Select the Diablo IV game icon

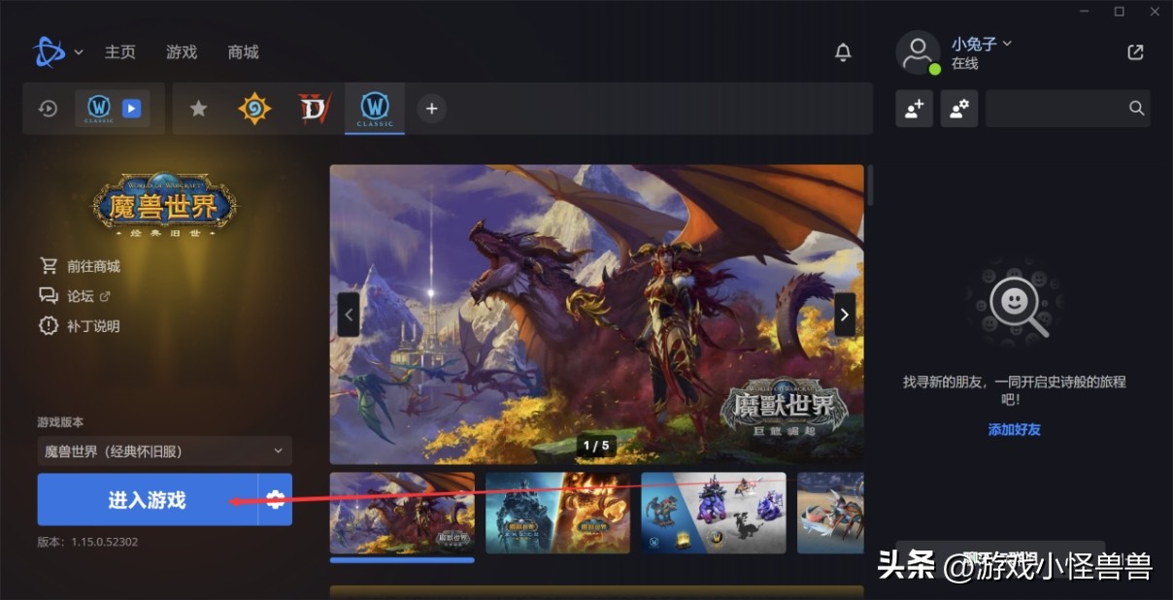click(315, 109)
